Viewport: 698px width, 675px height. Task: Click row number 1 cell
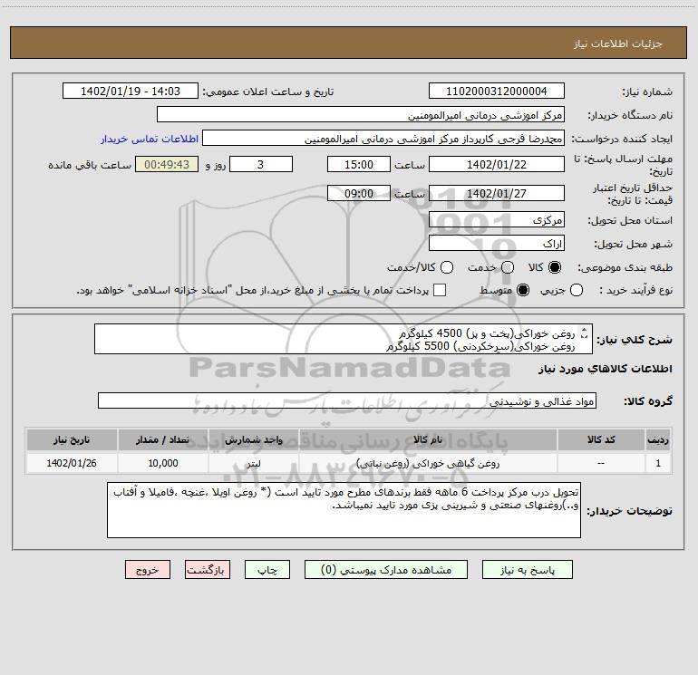[x=658, y=463]
